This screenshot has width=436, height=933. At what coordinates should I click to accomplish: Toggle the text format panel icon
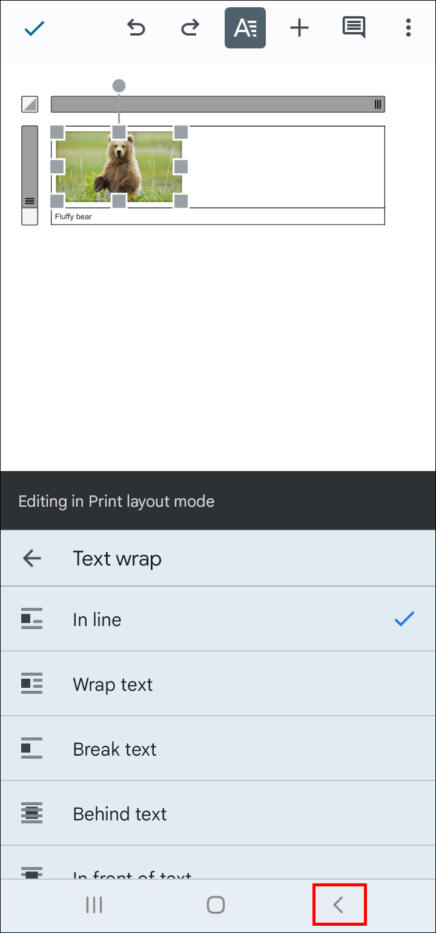pyautogui.click(x=245, y=28)
